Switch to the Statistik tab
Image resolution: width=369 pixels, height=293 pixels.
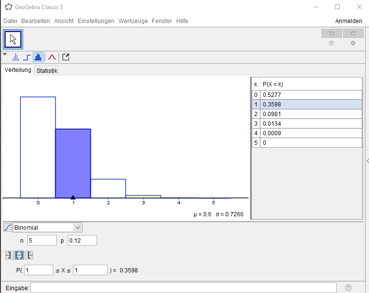47,70
